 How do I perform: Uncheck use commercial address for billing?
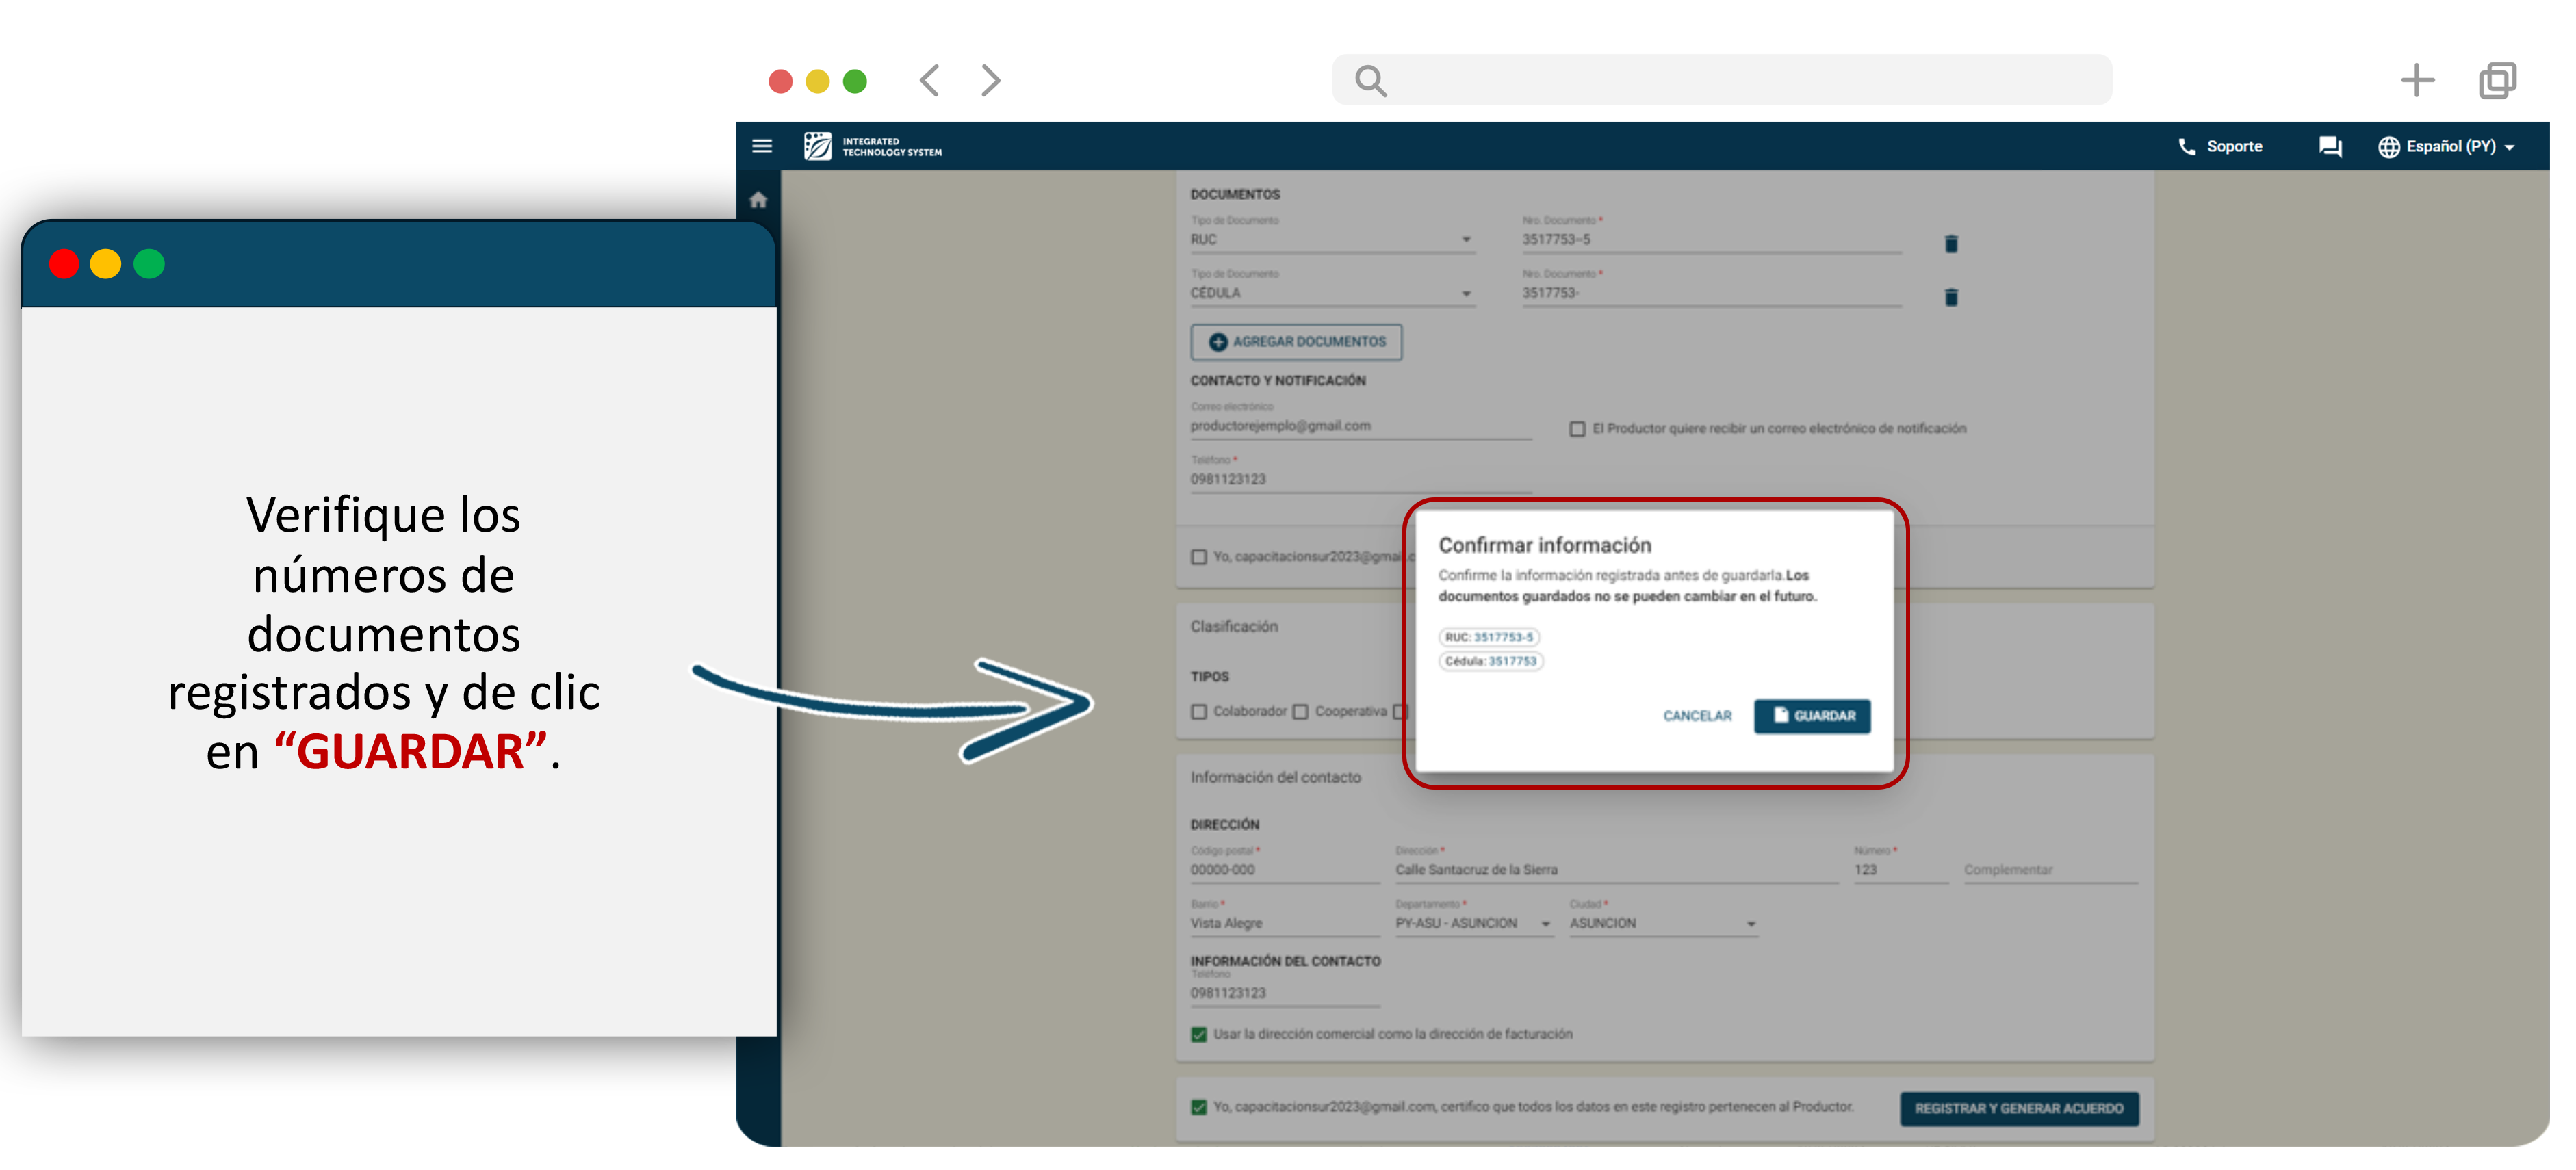point(1199,1035)
